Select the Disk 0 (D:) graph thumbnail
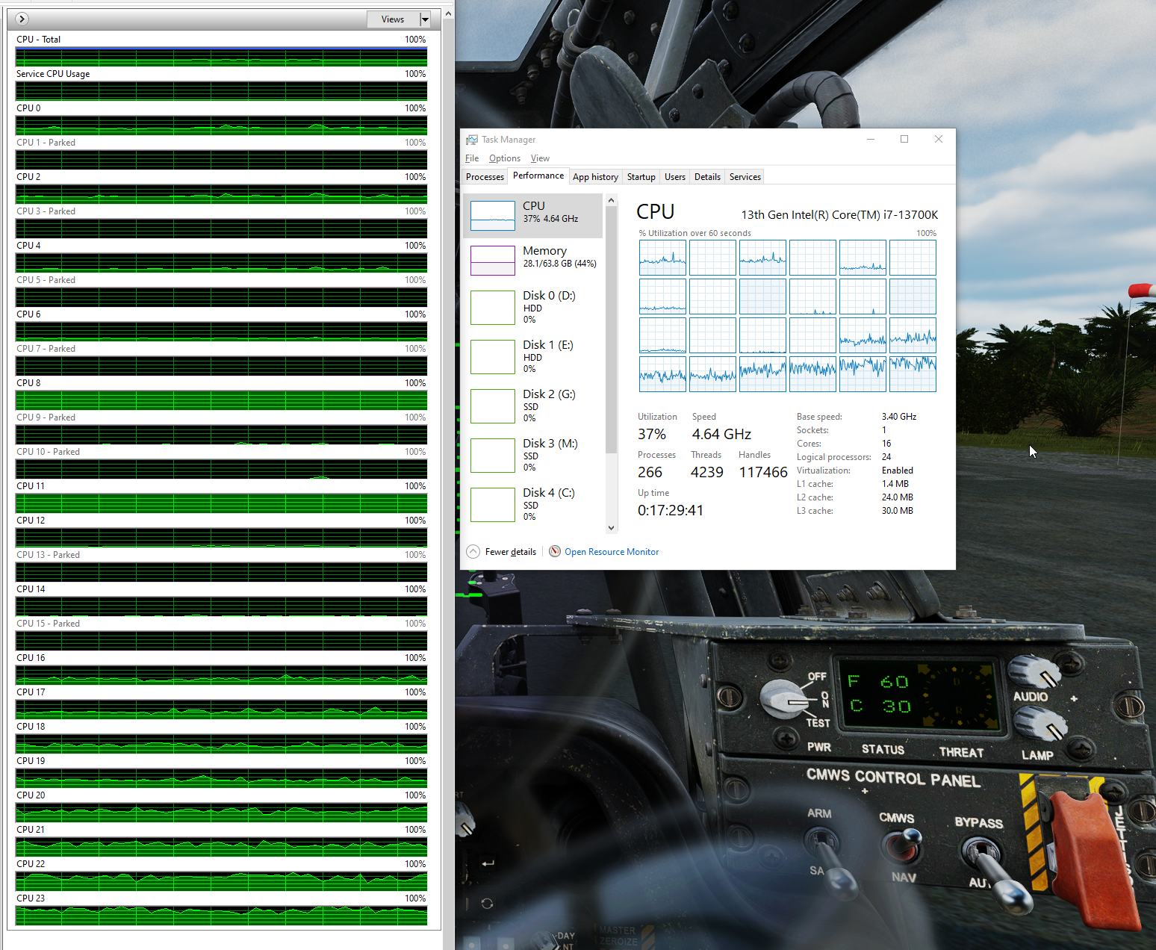 pos(493,308)
